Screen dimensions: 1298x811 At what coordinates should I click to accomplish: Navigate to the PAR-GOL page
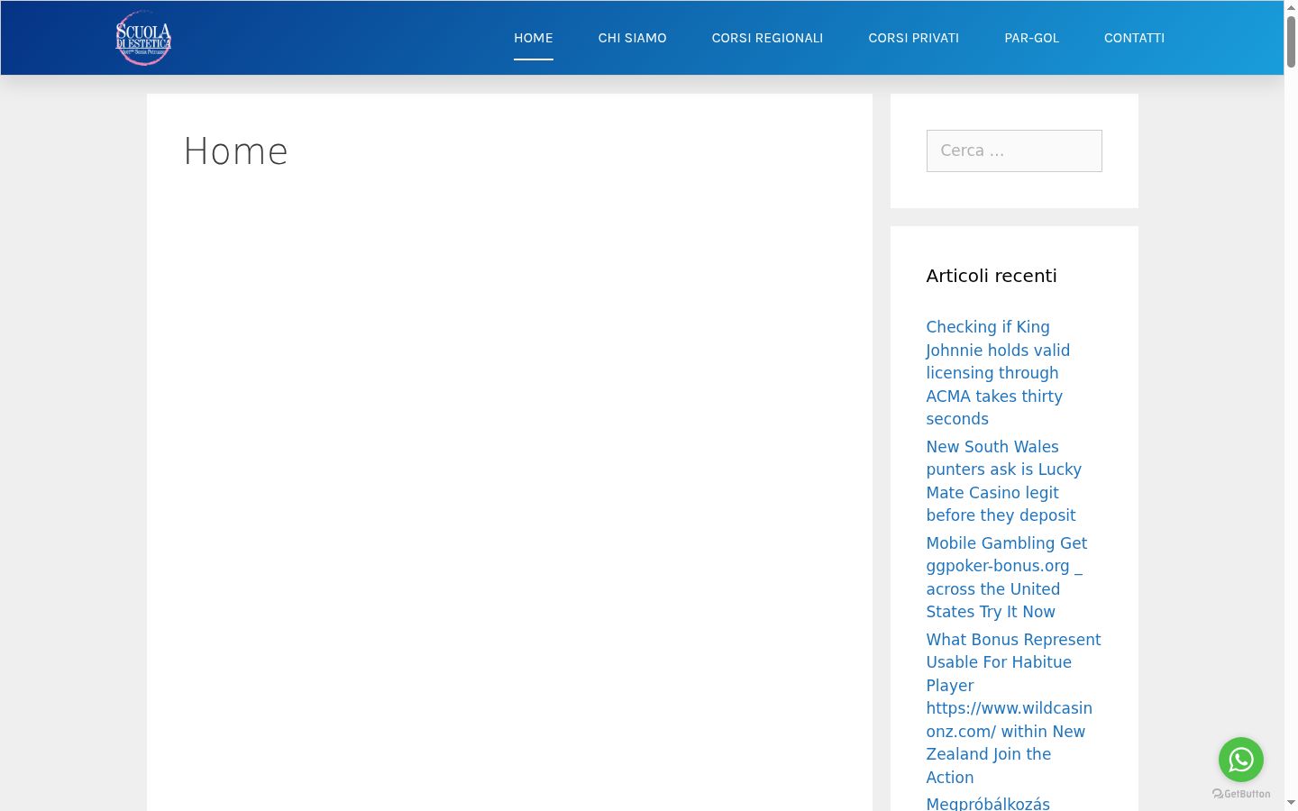[x=1032, y=38]
